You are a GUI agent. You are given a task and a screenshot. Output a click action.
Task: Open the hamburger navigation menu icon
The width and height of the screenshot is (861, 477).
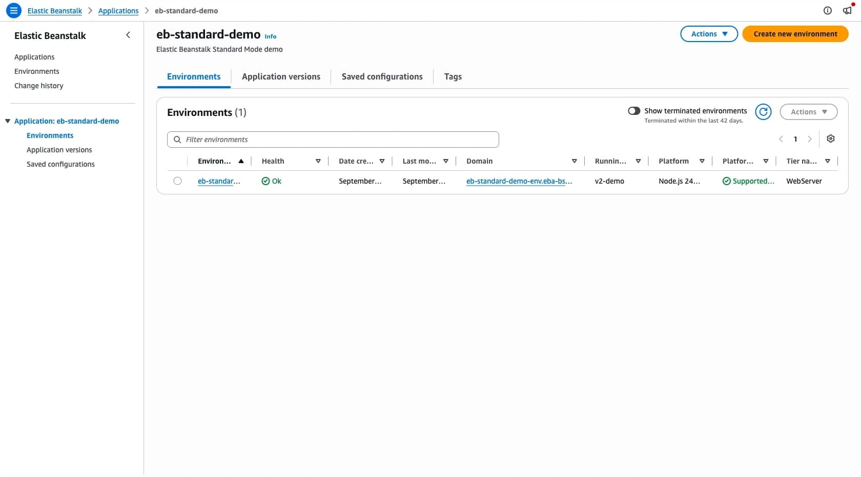[x=14, y=10]
